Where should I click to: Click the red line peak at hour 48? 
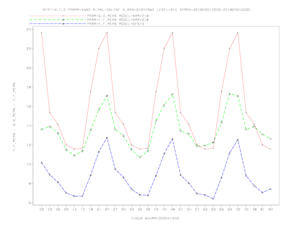pos(172,33)
